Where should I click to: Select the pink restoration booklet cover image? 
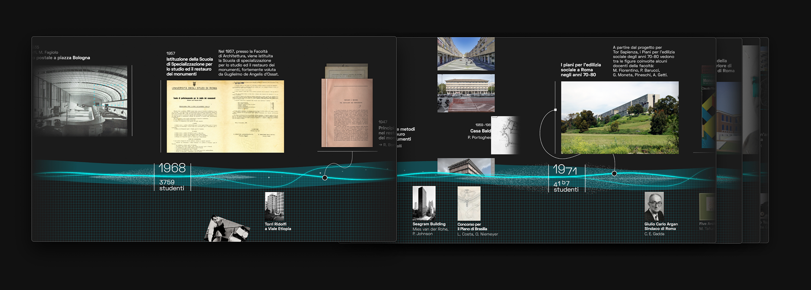[347, 113]
